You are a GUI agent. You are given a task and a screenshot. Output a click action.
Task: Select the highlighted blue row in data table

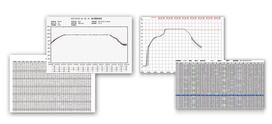pyautogui.click(x=220, y=95)
